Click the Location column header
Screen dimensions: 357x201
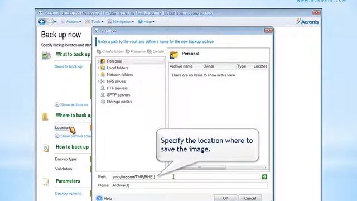pyautogui.click(x=260, y=66)
